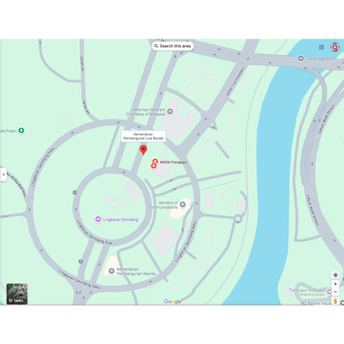Click The Dusun Putrajaya place label
Viewport: 344px width, 344px height.
[307, 290]
